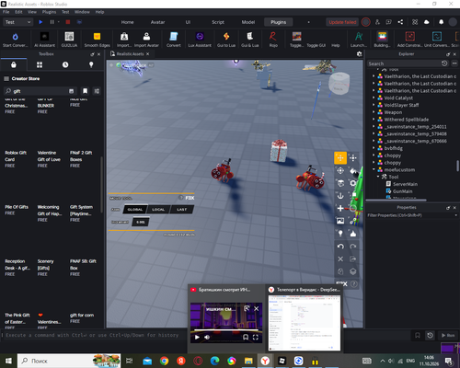460x368 pixels.
Task: Click the Gui to Lua plugin
Action: [226, 37]
